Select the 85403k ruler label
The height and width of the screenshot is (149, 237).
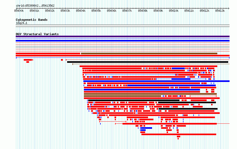[x=65, y=11]
